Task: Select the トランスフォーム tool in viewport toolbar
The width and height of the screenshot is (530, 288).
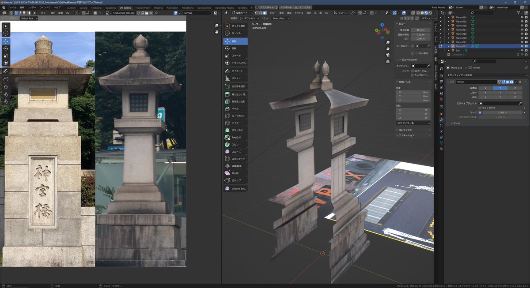Action: pyautogui.click(x=235, y=63)
